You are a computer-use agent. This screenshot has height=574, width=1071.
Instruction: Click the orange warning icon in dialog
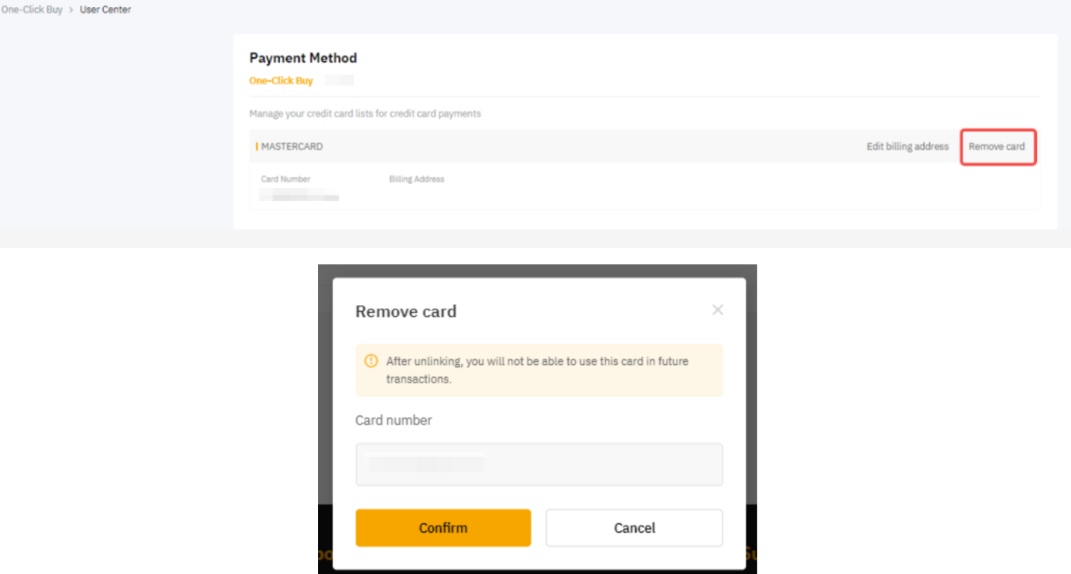coord(370,361)
